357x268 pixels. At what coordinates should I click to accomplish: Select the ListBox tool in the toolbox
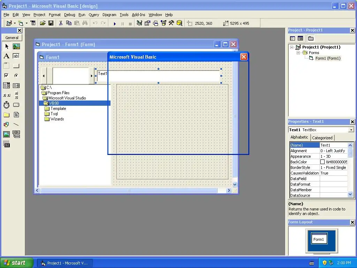(16, 85)
